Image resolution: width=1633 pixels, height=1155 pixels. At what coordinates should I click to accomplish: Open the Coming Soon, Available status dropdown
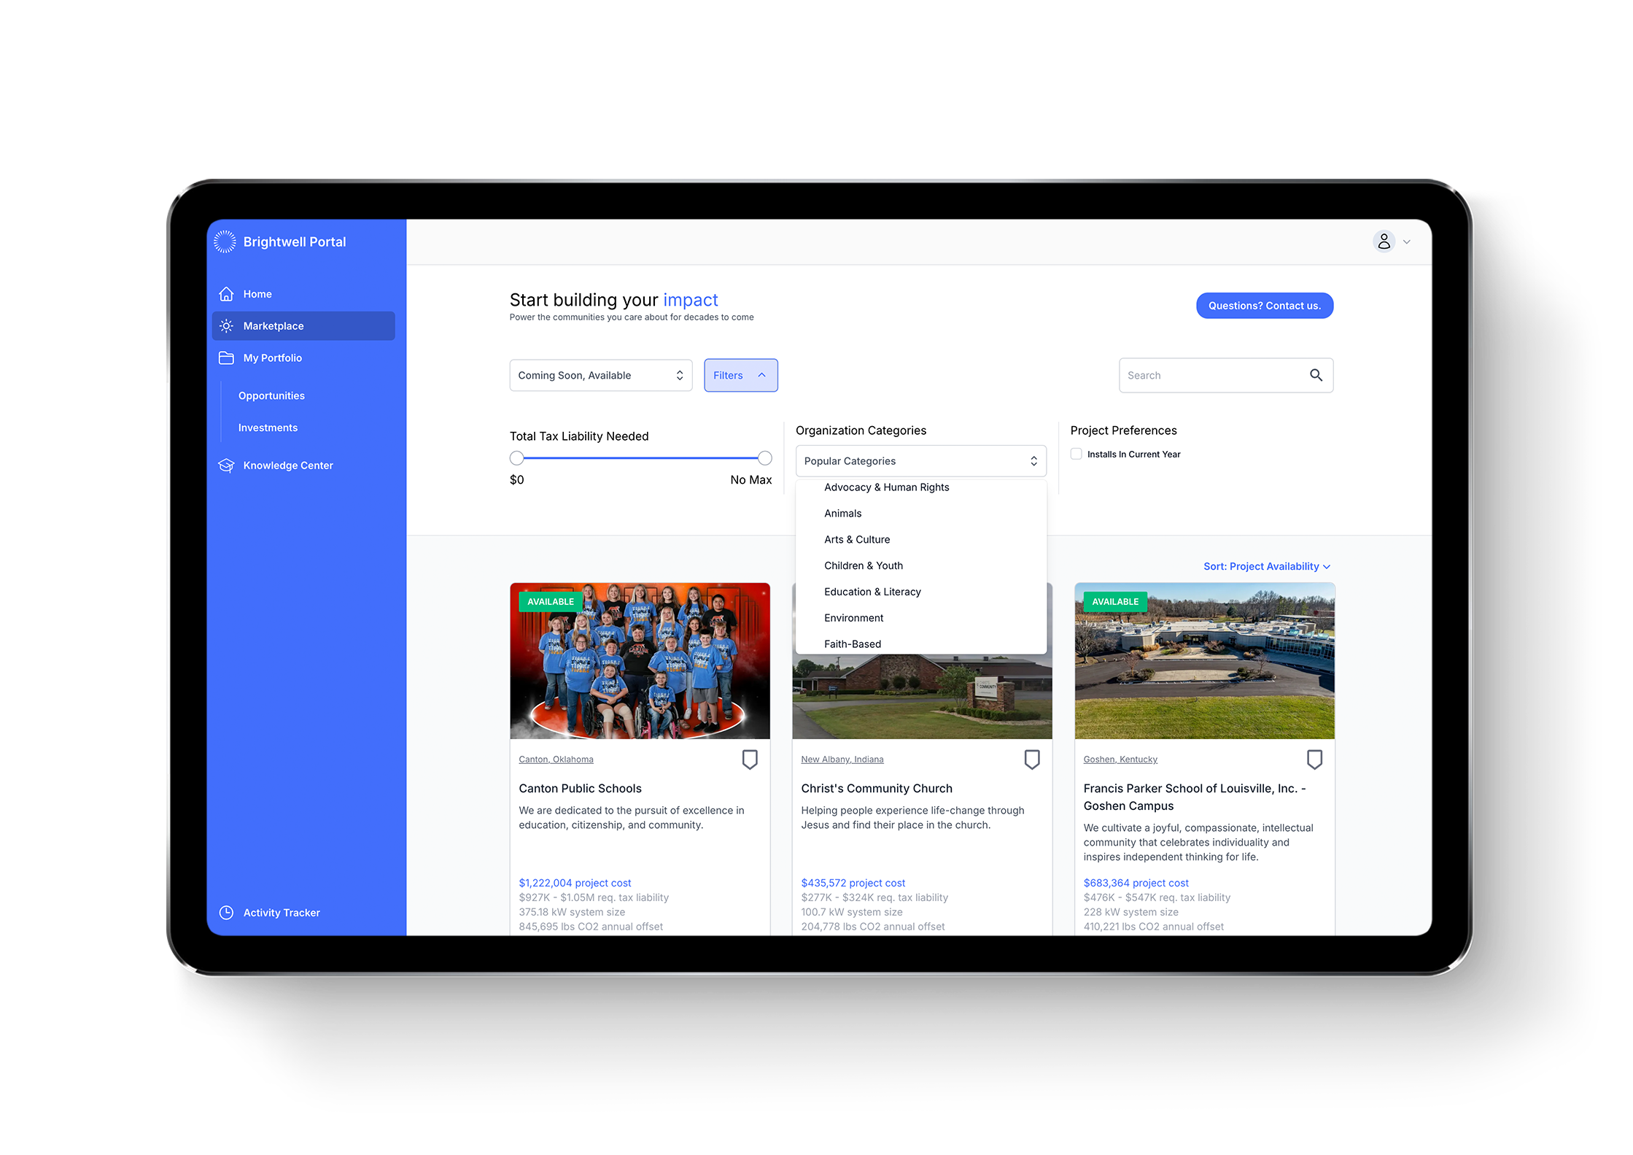(x=600, y=375)
